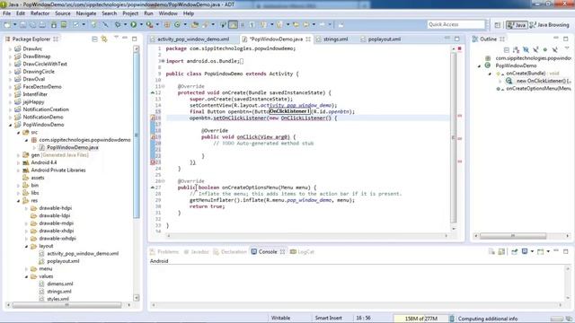This screenshot has height=323, width=575.
Task: Open the Refactor menu
Action: pyautogui.click(x=40, y=13)
